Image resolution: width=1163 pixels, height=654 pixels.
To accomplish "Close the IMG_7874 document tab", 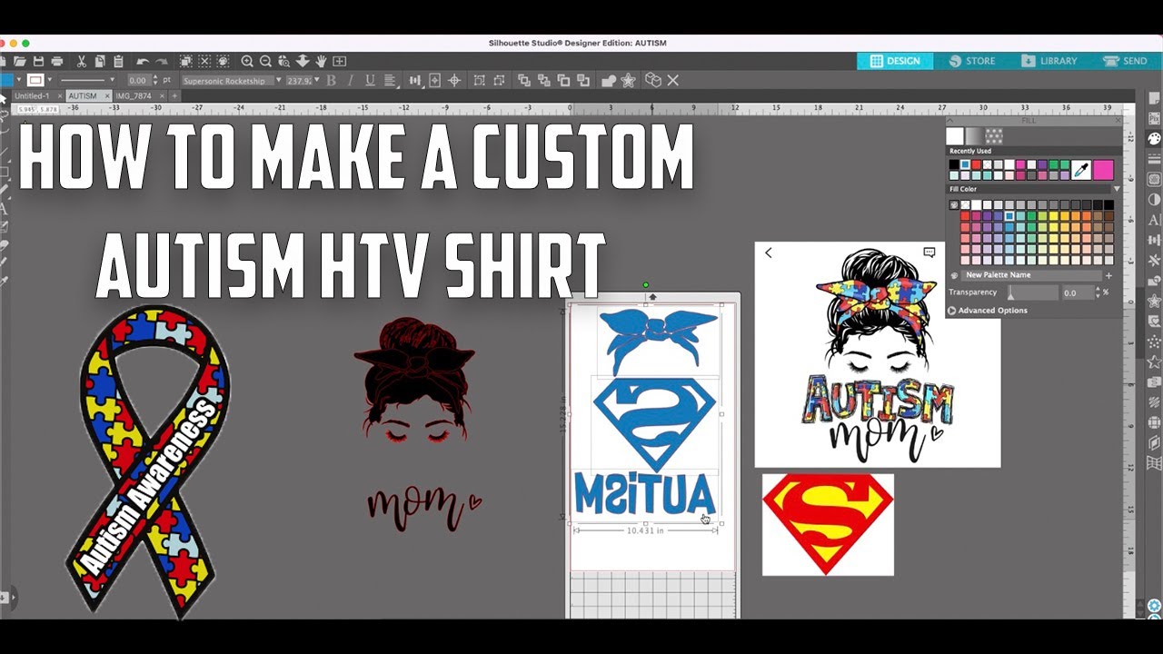I will tap(162, 95).
